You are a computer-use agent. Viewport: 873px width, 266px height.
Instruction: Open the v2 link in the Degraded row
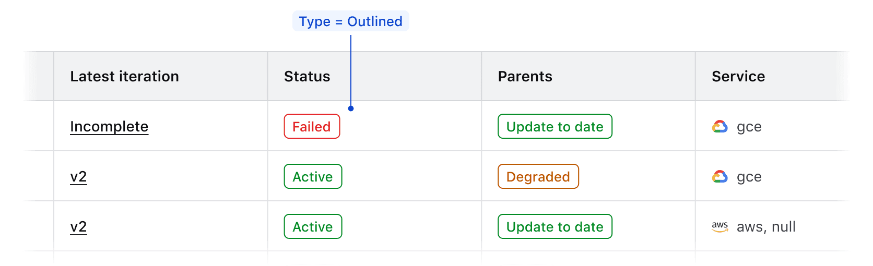point(78,177)
